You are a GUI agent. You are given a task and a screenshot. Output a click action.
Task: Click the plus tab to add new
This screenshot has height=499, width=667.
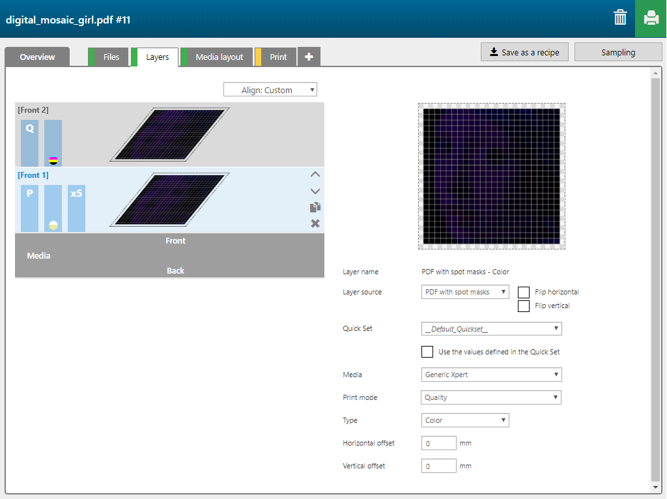point(309,57)
